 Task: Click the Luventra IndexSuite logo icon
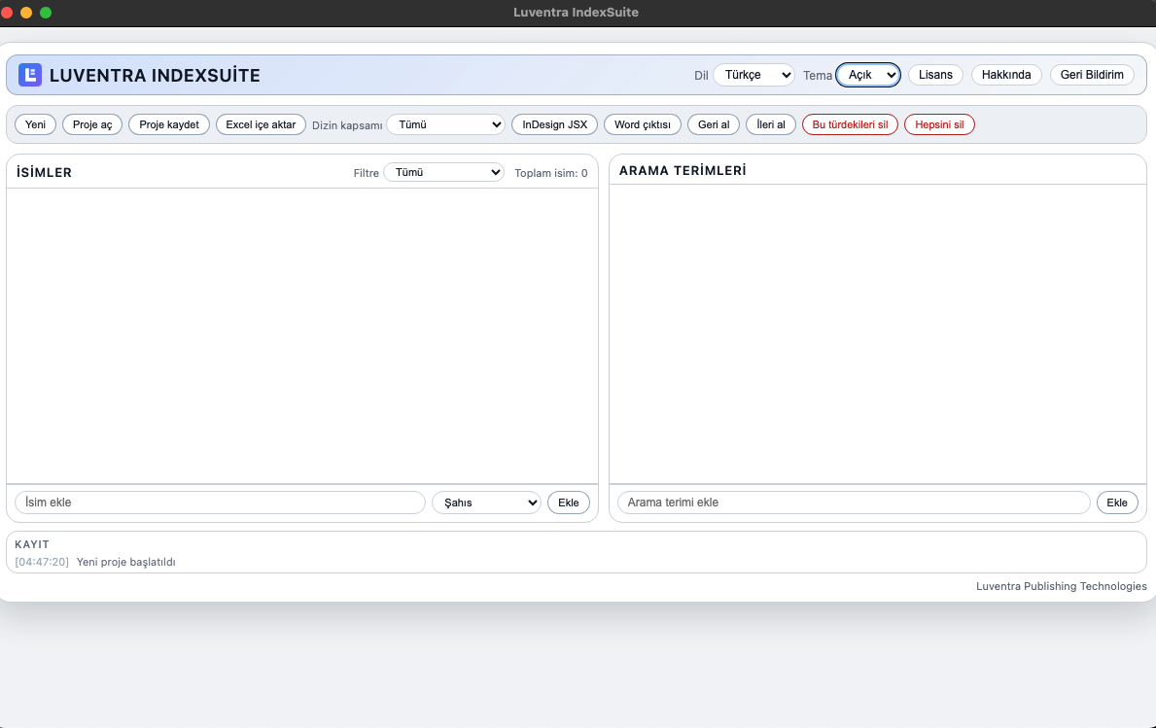[x=30, y=75]
